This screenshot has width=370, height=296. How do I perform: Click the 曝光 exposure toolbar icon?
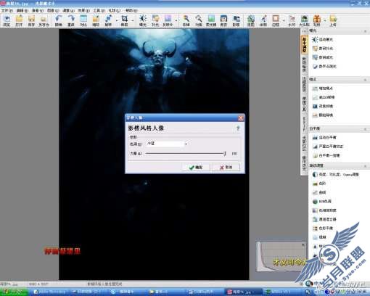click(x=143, y=20)
